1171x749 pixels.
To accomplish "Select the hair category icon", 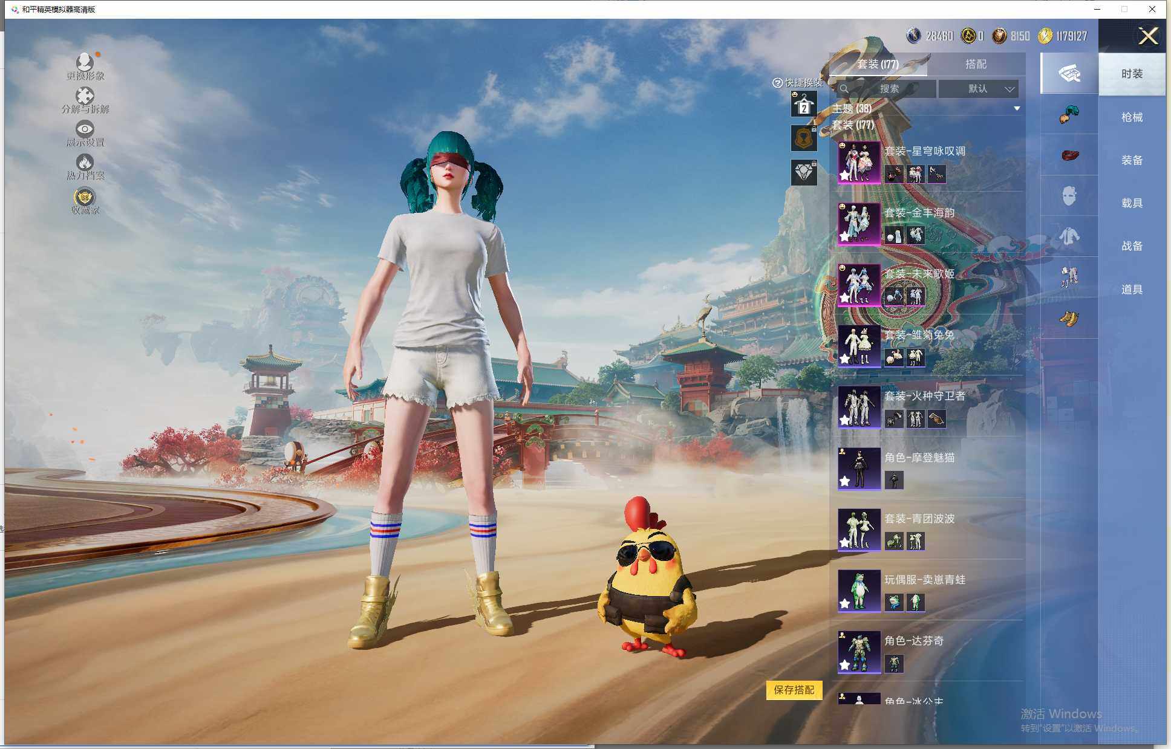I will [1069, 114].
